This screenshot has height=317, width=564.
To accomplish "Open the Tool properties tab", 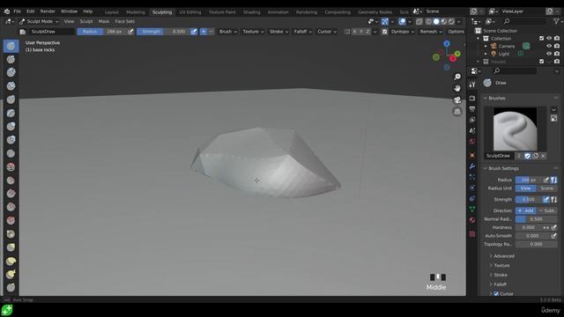I will point(472,85).
